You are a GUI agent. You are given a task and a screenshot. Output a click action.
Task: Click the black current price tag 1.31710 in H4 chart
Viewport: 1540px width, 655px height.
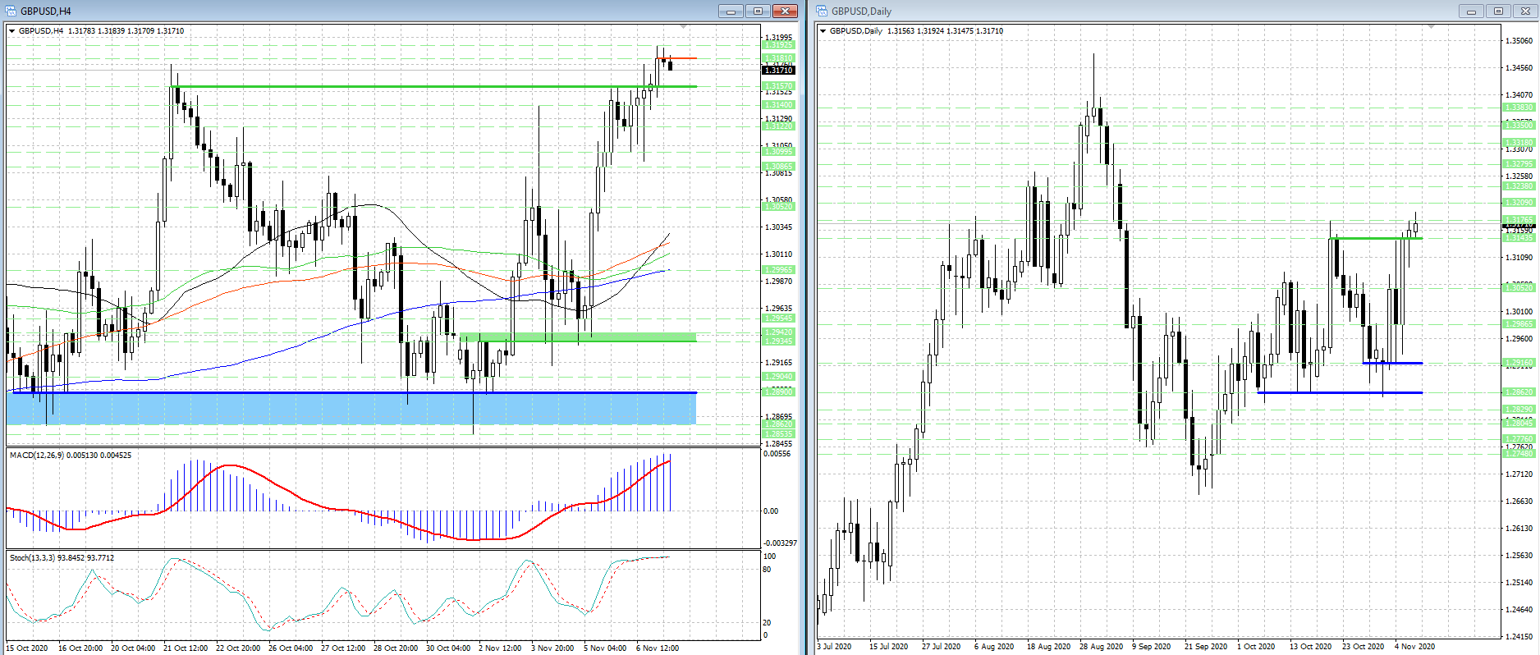(779, 71)
